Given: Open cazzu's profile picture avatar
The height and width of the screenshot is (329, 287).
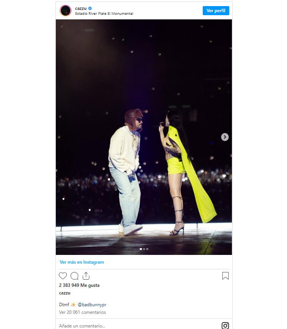Looking at the screenshot, I should point(65,11).
